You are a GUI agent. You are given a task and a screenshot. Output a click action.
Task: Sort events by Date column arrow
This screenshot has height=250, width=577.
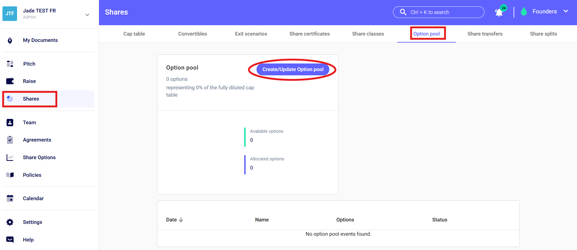click(181, 220)
